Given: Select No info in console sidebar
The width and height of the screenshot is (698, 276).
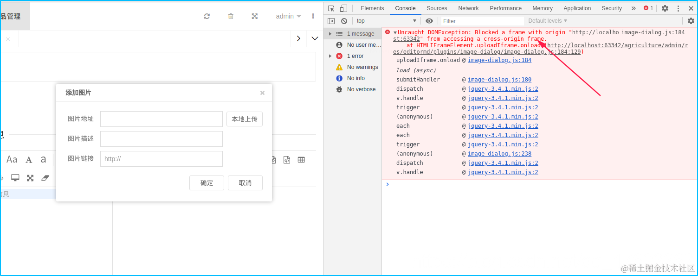Looking at the screenshot, I should click(353, 78).
